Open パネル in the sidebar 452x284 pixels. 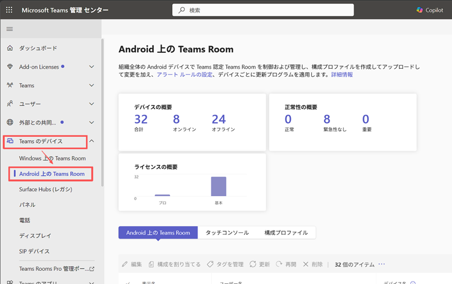coord(28,205)
